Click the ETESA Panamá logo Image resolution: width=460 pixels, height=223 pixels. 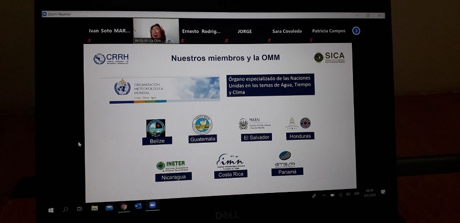[285, 159]
